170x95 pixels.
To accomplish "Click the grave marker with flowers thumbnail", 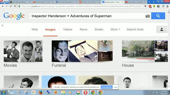I will coord(105,46).
